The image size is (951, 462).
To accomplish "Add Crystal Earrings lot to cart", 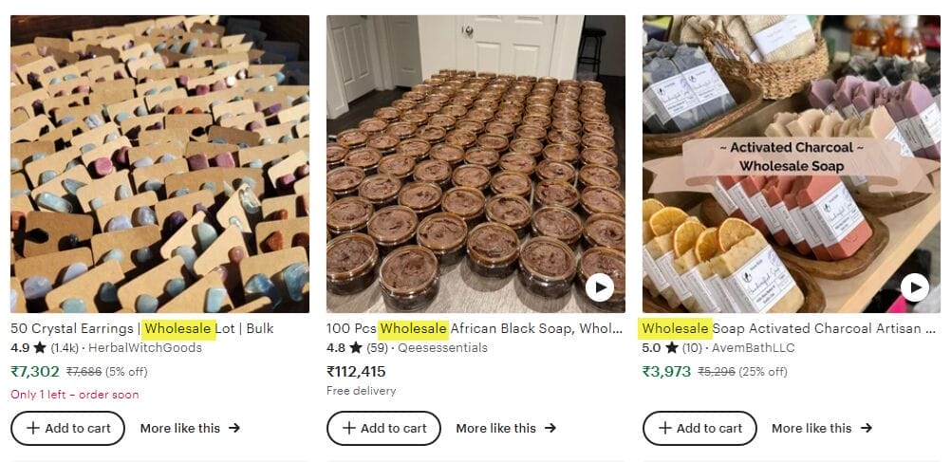I will tap(68, 428).
